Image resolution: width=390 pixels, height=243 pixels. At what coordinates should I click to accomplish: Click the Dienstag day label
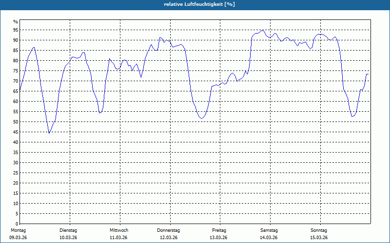pyautogui.click(x=68, y=230)
